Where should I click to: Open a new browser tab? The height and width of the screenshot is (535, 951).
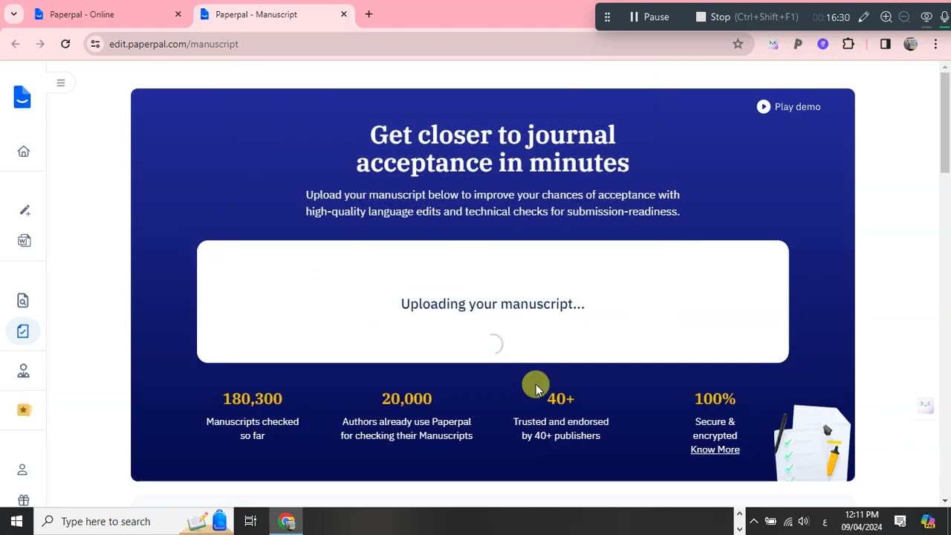(369, 14)
